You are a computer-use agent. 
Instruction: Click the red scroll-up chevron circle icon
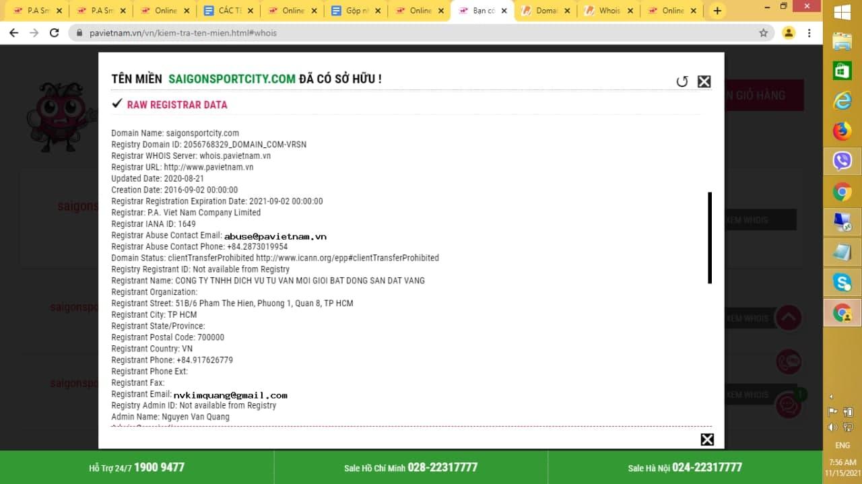[x=789, y=318]
